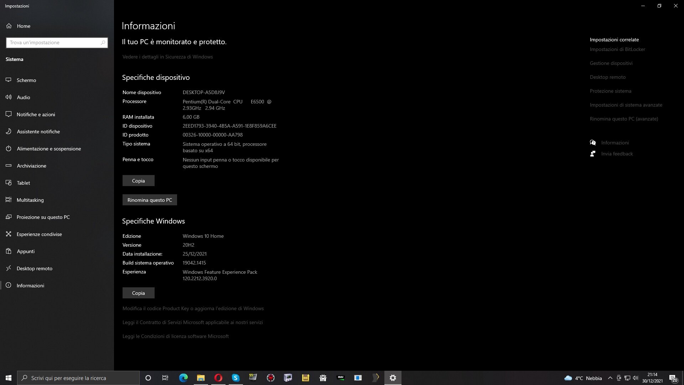Screen dimensions: 684x385
Task: Open the yellow film-strip app on taskbar
Action: coord(306,378)
